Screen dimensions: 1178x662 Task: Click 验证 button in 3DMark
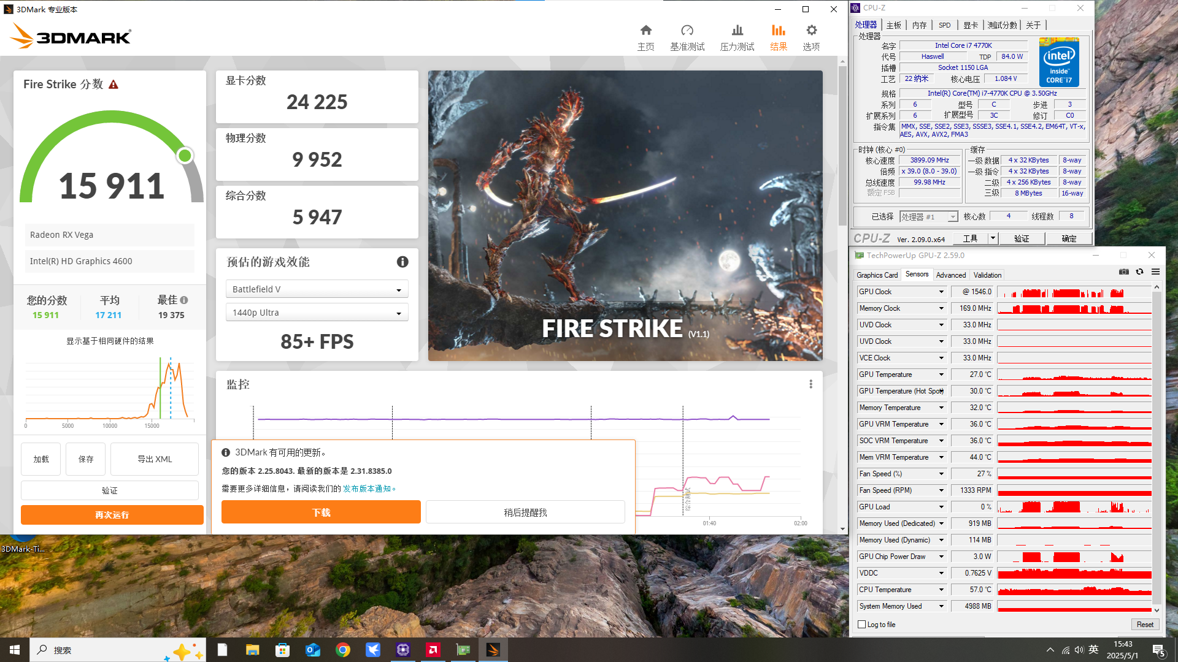[x=110, y=490]
